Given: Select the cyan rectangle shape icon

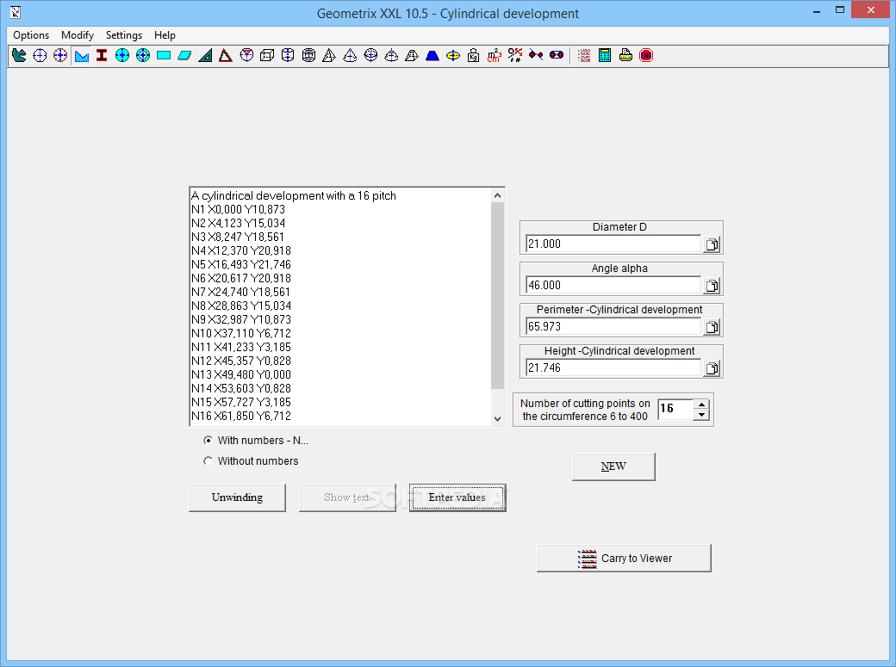Looking at the screenshot, I should pyautogui.click(x=164, y=55).
